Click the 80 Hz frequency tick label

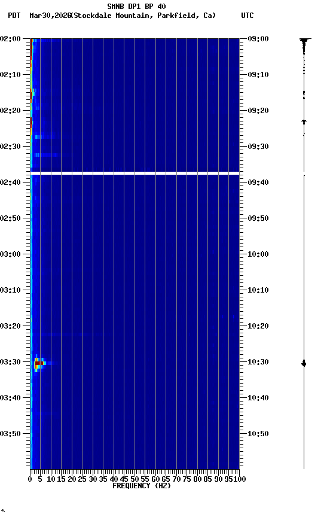[197, 479]
